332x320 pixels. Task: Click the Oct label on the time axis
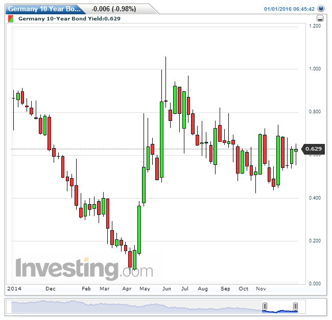click(x=244, y=289)
